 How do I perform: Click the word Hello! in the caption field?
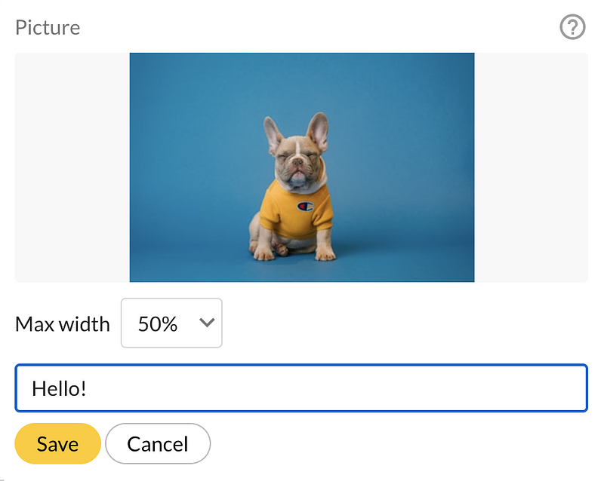point(59,388)
